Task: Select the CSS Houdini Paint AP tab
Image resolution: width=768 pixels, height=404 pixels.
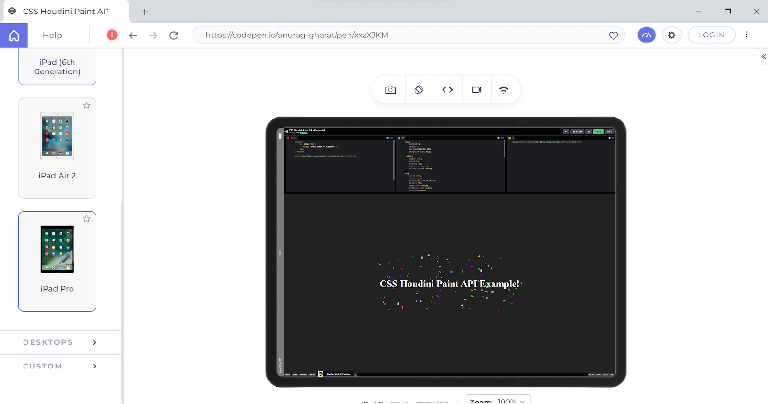Action: (x=66, y=11)
